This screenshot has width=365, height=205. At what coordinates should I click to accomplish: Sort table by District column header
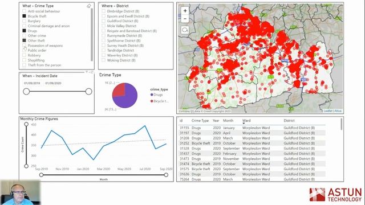point(289,121)
